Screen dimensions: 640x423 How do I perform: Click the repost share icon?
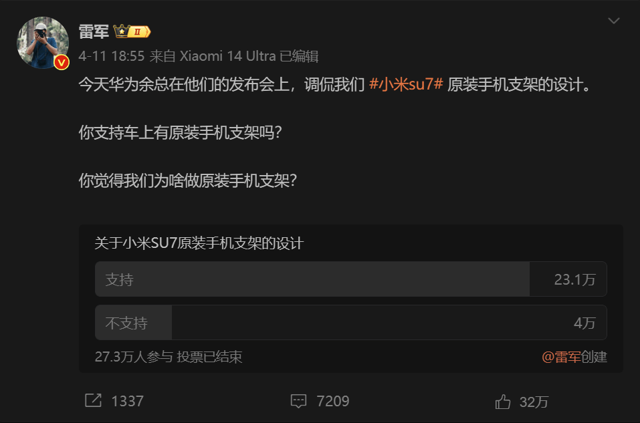pos(93,400)
